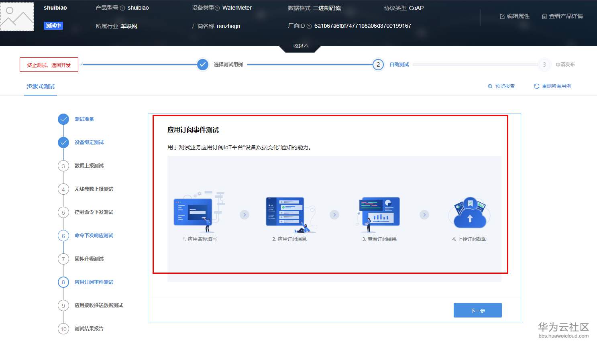This screenshot has width=597, height=346.
Task: Select step 7 固件升级测试
Action: pyautogui.click(x=82, y=259)
